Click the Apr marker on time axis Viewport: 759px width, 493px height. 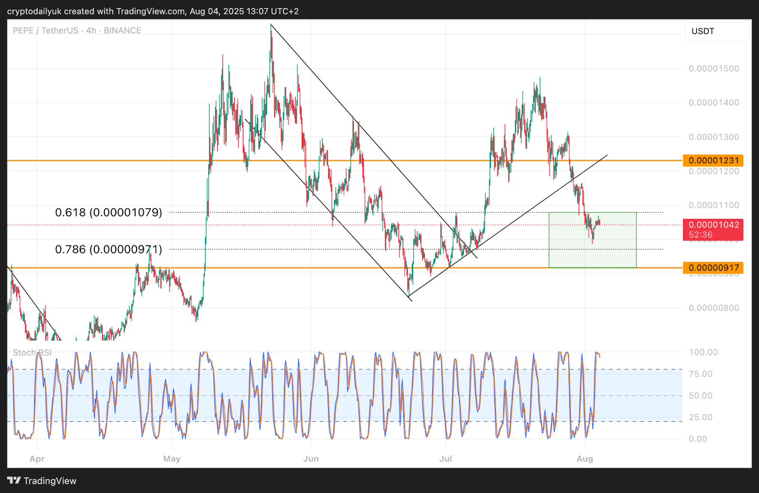[x=37, y=458]
